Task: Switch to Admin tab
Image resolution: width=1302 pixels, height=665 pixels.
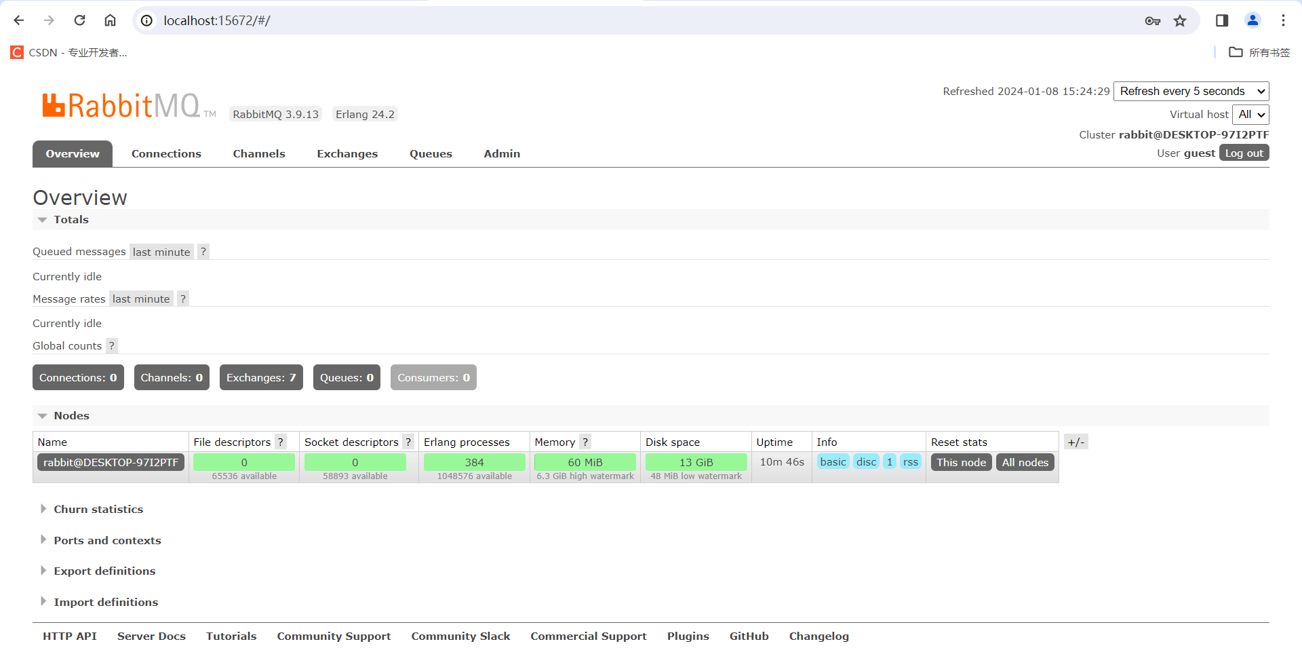Action: pos(502,153)
